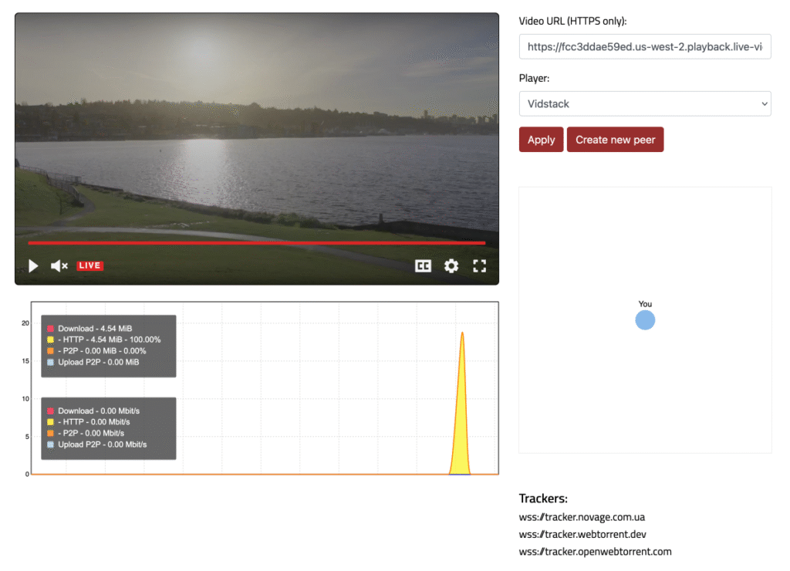This screenshot has width=790, height=571.
Task: Click the red video progress bar
Action: 256,243
